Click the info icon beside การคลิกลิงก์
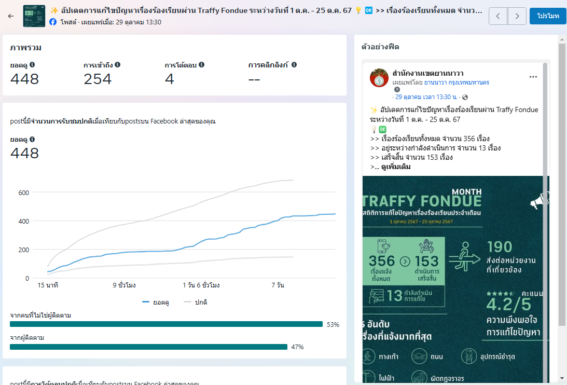Image resolution: width=567 pixels, height=385 pixels. pos(294,65)
